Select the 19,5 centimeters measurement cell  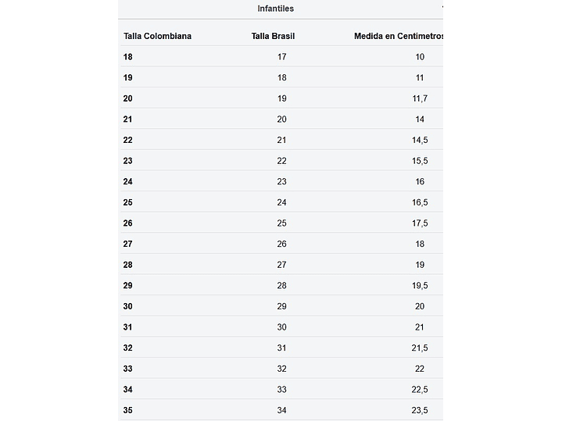[421, 286]
